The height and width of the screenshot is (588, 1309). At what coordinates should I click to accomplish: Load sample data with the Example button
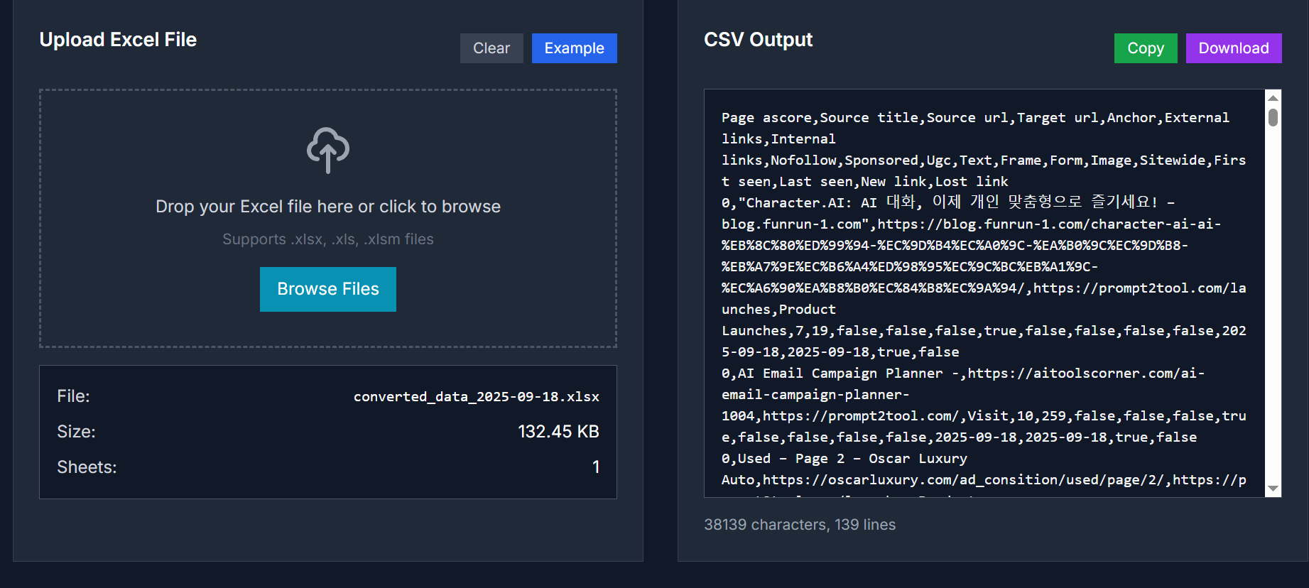point(574,48)
